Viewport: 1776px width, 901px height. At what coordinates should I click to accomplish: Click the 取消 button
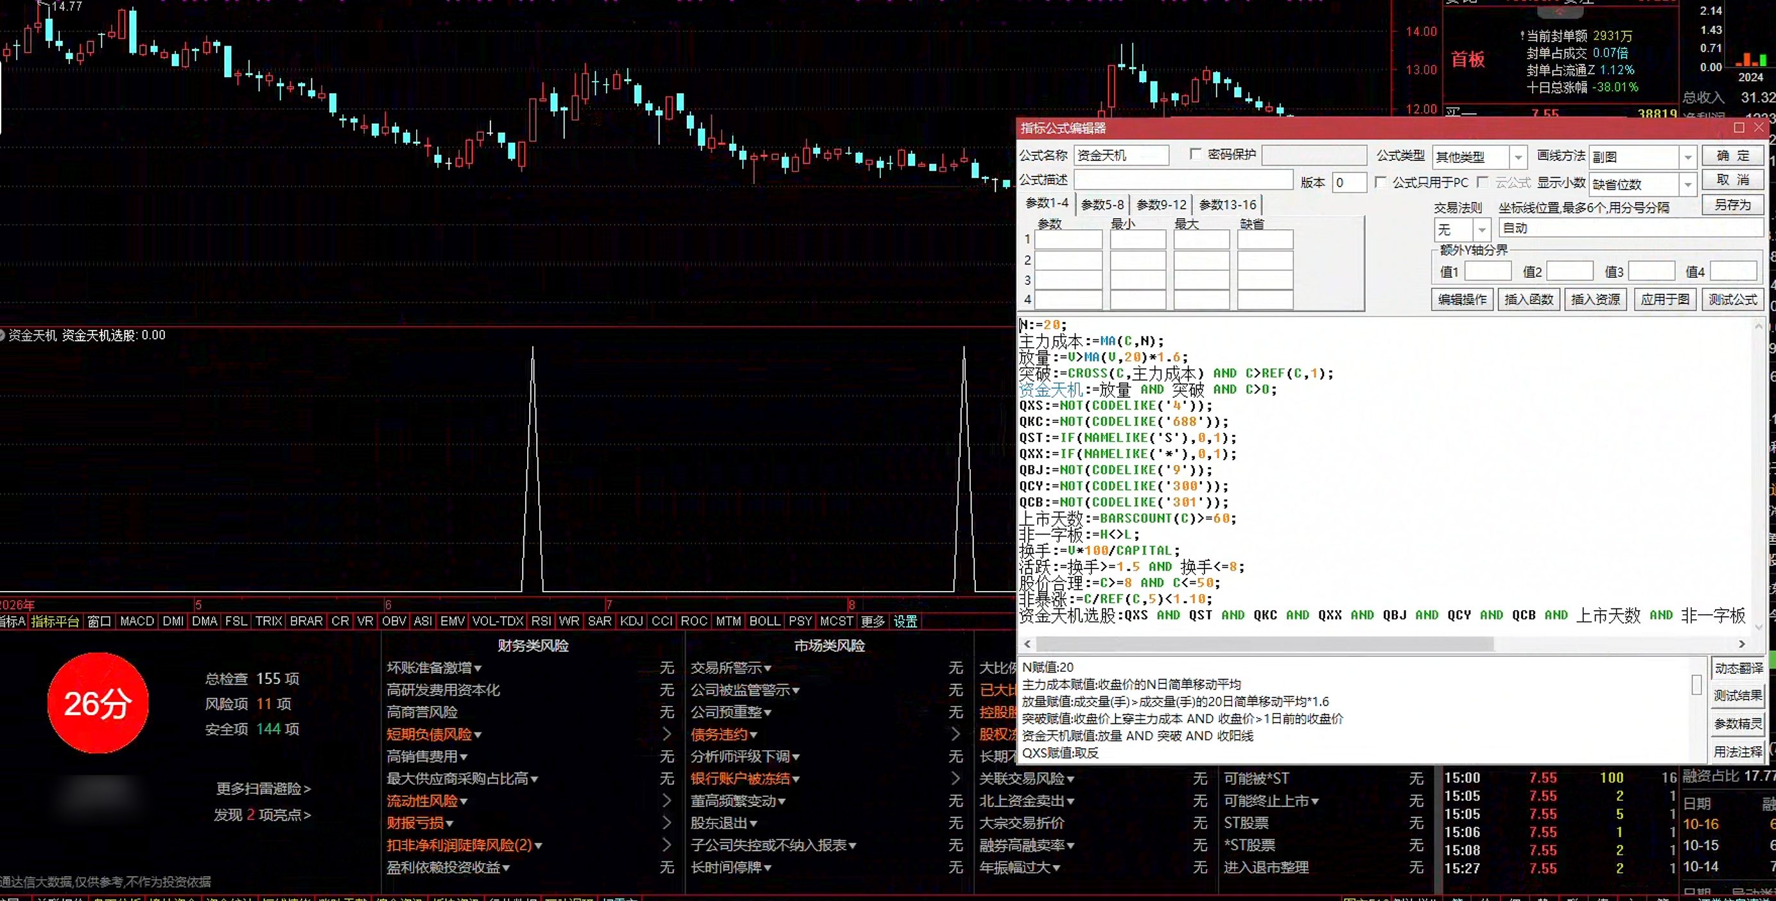[x=1732, y=180]
